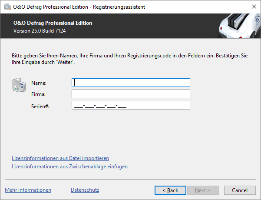Click the O&O Defrag Professional Edition banner heading

53,23
